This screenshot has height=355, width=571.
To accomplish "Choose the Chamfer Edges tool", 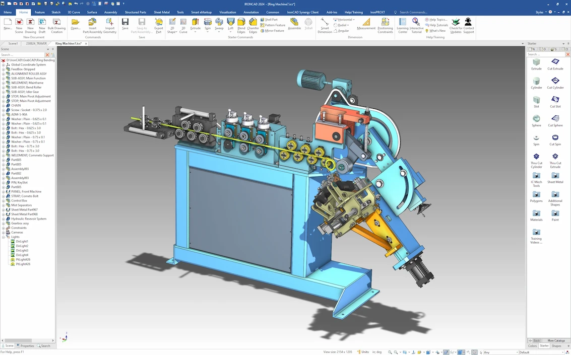I will click(x=253, y=25).
